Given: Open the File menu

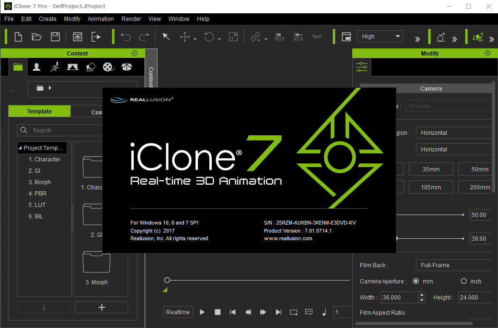Looking at the screenshot, I should 9,19.
